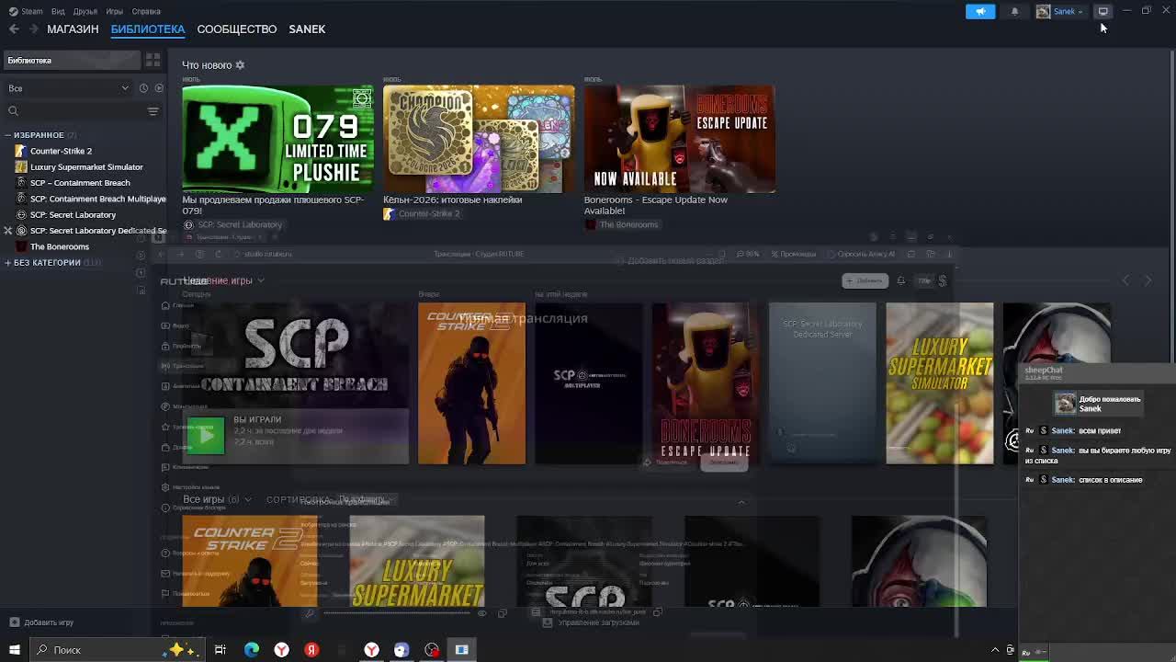Open the Справка menu

146,11
